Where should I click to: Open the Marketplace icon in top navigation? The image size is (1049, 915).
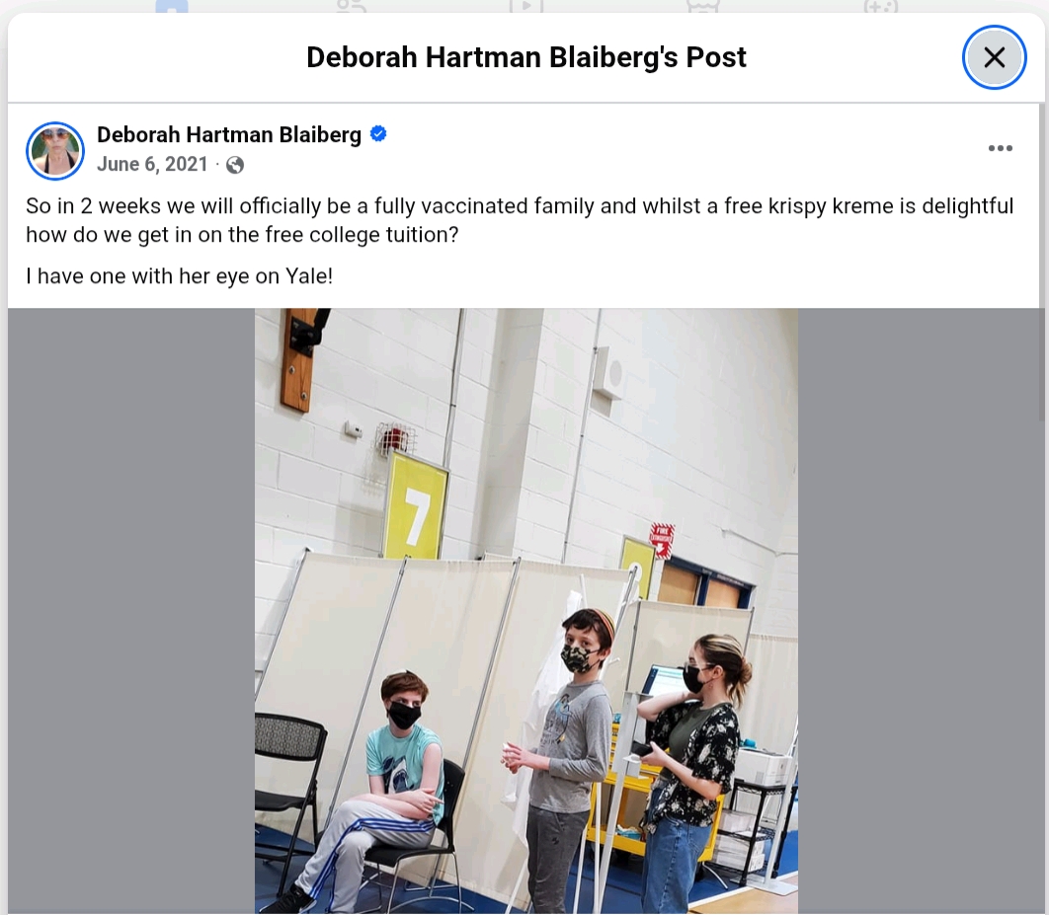click(x=702, y=7)
